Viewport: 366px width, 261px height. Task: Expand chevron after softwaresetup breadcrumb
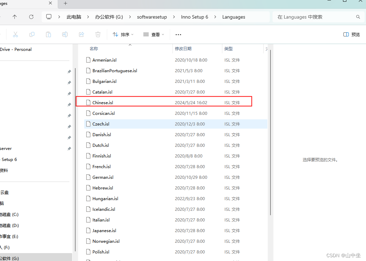click(x=174, y=17)
